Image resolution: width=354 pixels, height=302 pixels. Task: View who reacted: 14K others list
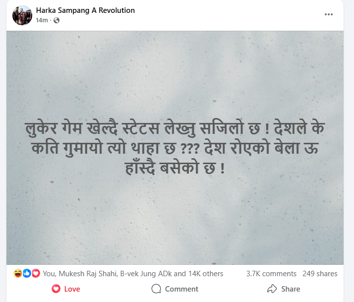pos(206,274)
